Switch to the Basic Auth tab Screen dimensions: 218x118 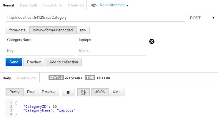pos(29,5)
